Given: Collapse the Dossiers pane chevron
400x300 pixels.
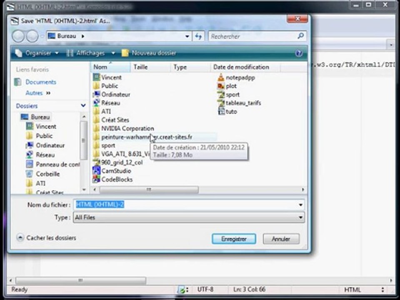Looking at the screenshot, I should 83,105.
